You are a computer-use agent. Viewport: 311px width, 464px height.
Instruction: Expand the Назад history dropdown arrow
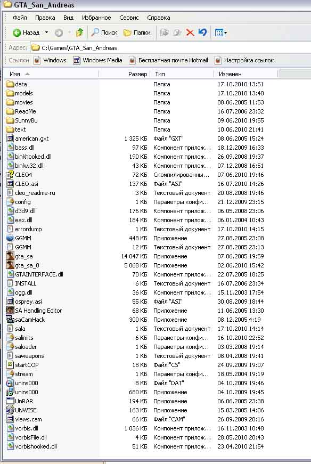click(x=46, y=32)
